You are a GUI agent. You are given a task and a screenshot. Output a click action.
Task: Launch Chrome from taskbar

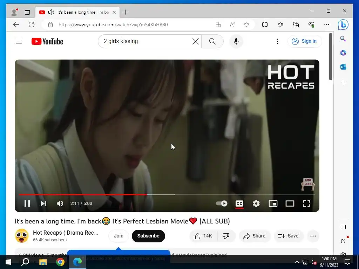(60, 262)
